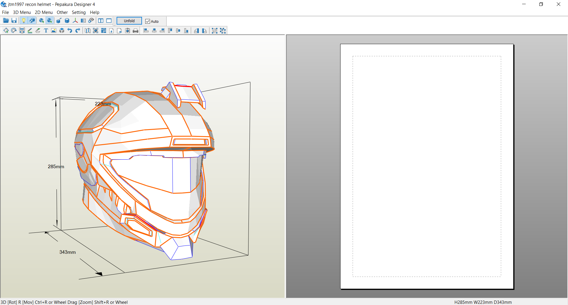Toggle the 3D axis display icon
This screenshot has width=568, height=305.
pos(75,21)
